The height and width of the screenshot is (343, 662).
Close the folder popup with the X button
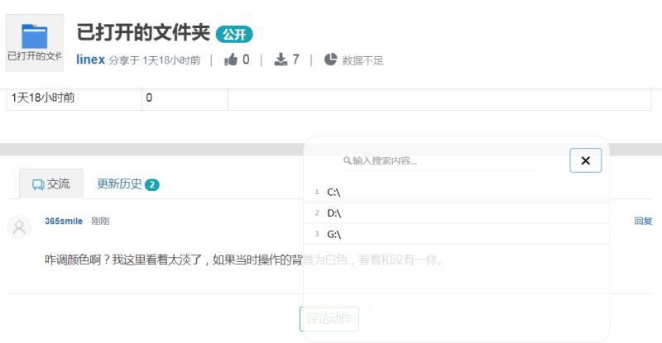586,160
